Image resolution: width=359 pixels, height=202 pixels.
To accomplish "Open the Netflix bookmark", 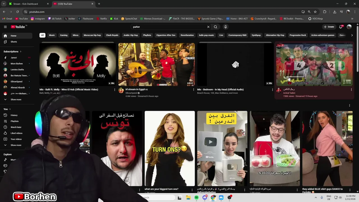I will 102,19.
